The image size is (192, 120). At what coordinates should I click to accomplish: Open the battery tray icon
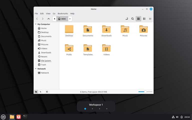pyautogui.click(x=181, y=117)
